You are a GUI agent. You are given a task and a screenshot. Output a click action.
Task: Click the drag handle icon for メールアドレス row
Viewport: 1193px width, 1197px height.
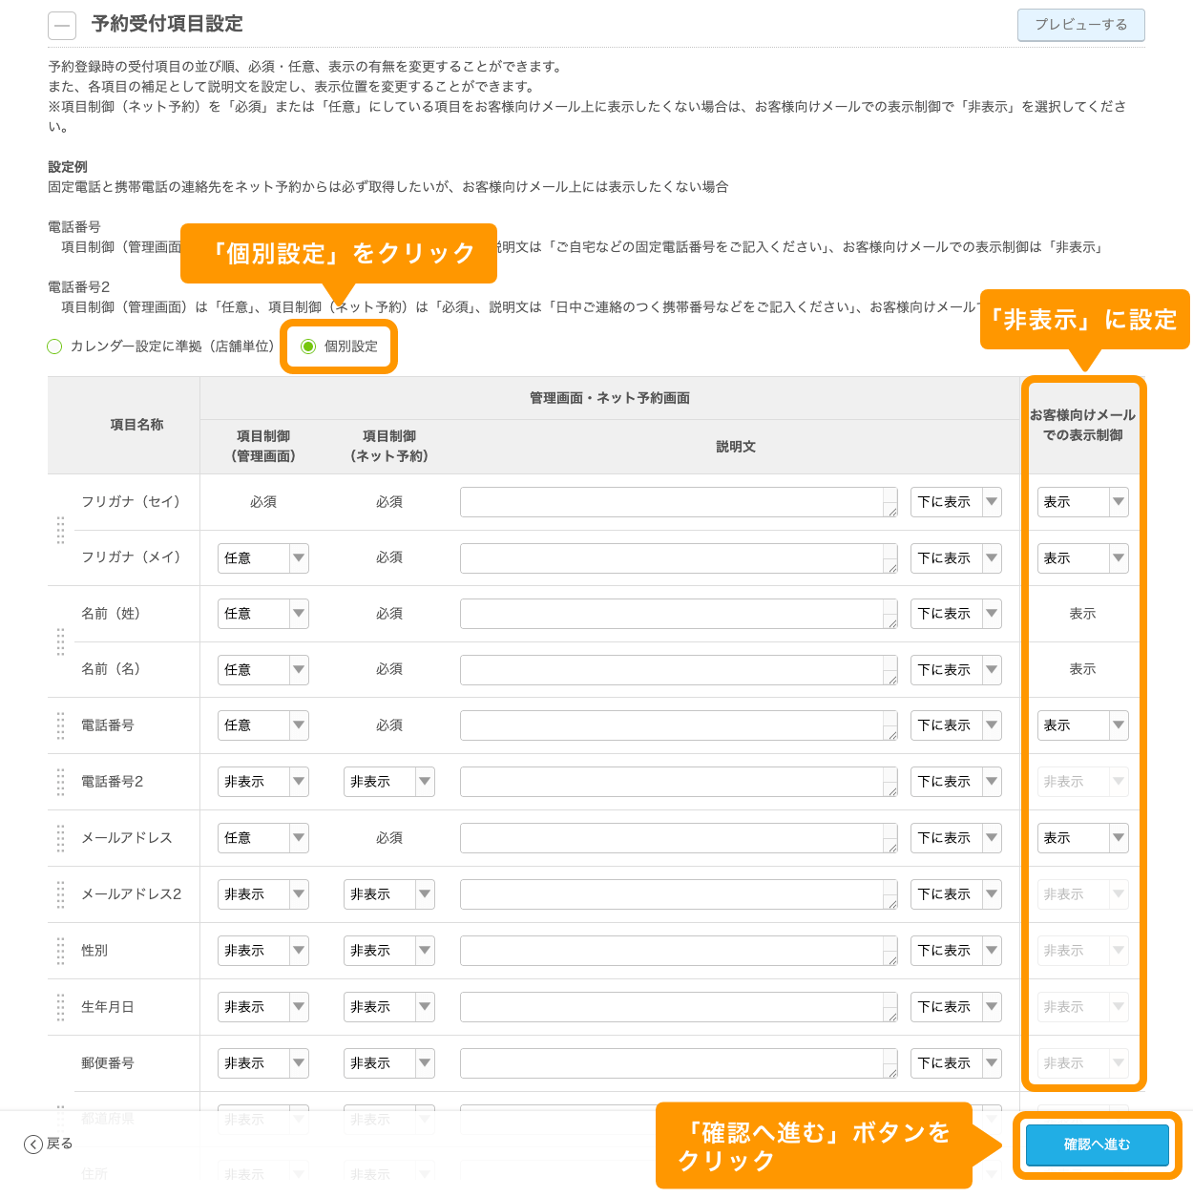[59, 837]
